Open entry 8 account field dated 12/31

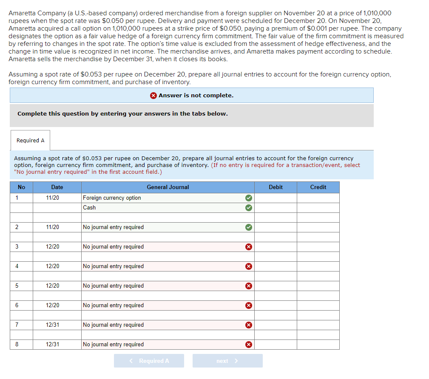pos(168,345)
